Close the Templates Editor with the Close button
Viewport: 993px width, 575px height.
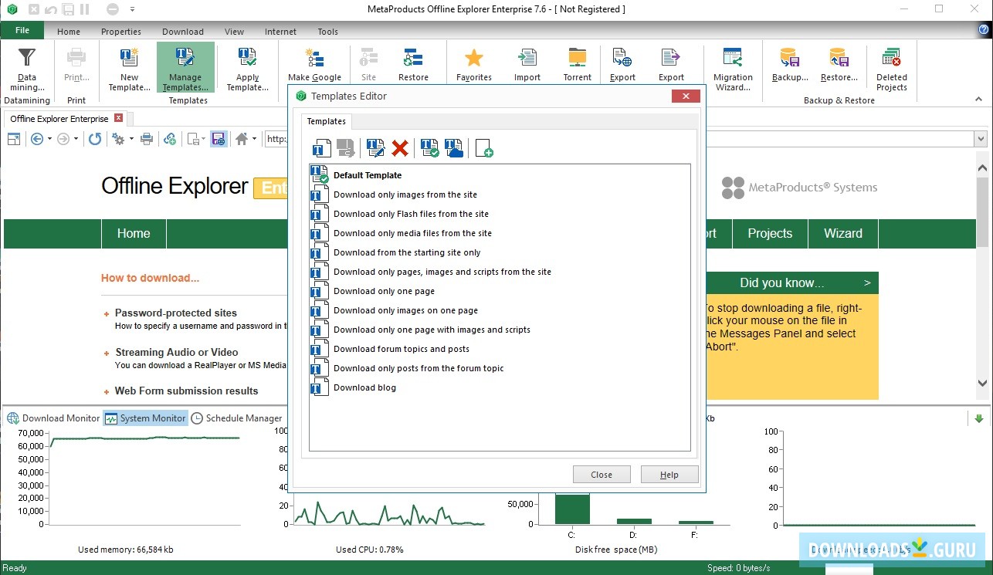tap(601, 474)
